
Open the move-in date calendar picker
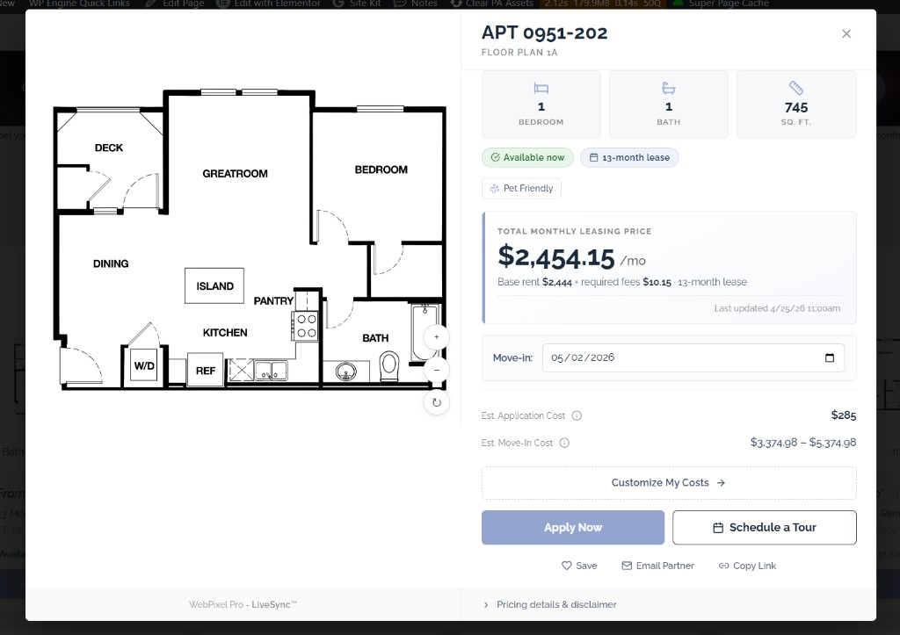pyautogui.click(x=830, y=357)
